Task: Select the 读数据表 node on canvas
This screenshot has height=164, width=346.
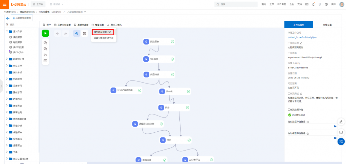Action: click(159, 41)
